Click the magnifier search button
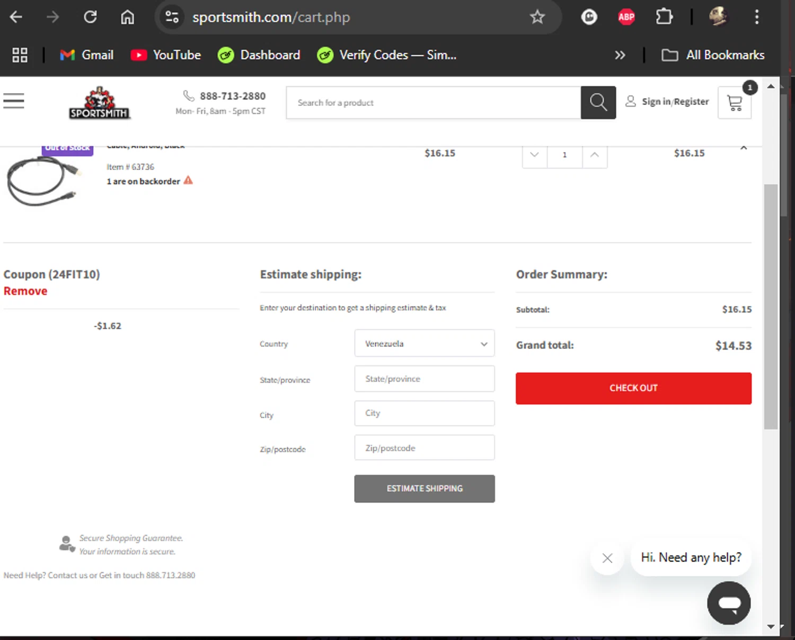795x640 pixels. coord(598,103)
